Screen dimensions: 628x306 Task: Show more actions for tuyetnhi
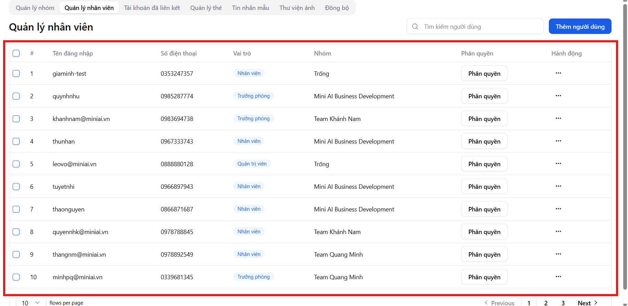coord(558,186)
